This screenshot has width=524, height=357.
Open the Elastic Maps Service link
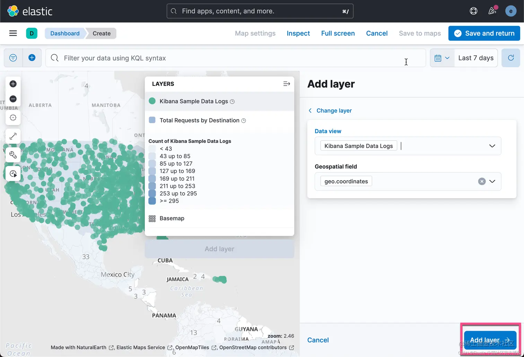coord(144,347)
